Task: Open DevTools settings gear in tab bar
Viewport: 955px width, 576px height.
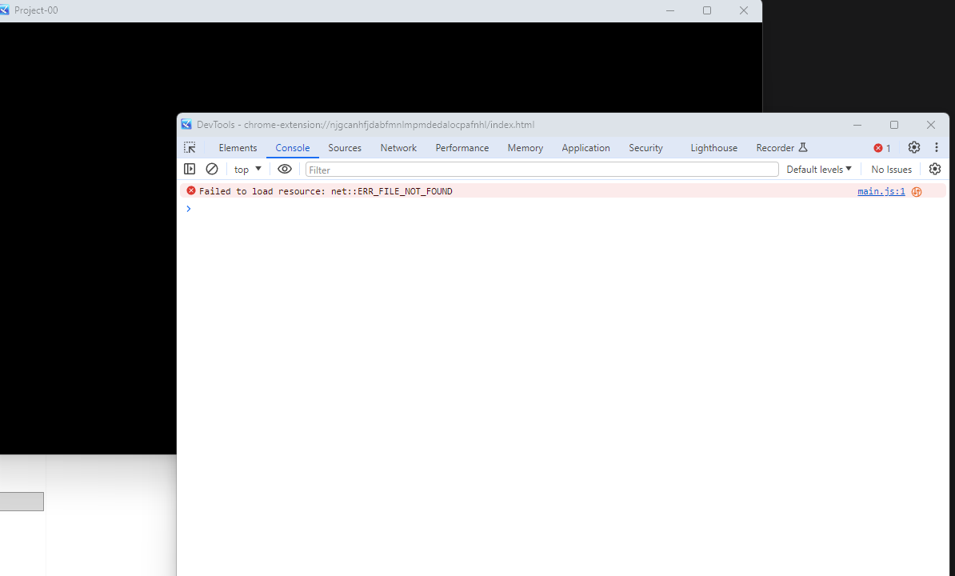Action: [913, 147]
